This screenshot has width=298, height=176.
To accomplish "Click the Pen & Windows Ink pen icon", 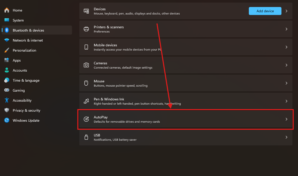I will pos(86,101).
